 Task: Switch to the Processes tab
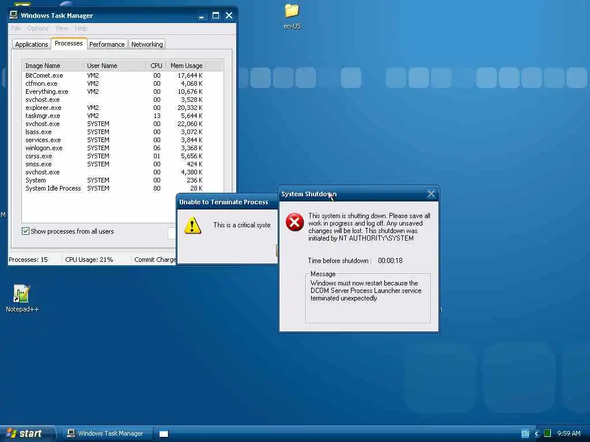pyautogui.click(x=69, y=43)
